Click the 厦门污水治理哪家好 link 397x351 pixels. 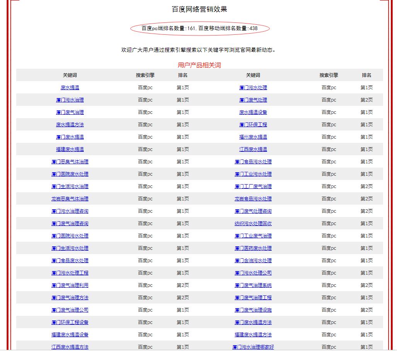tap(253, 347)
